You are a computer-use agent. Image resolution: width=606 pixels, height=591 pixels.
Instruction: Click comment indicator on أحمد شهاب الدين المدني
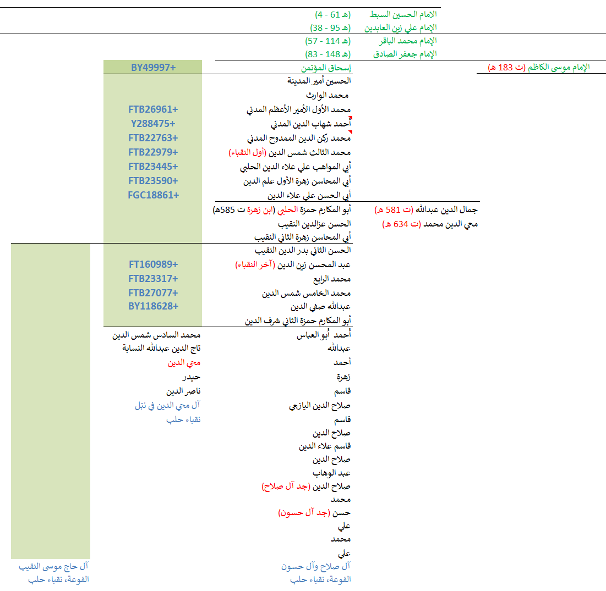coord(350,119)
